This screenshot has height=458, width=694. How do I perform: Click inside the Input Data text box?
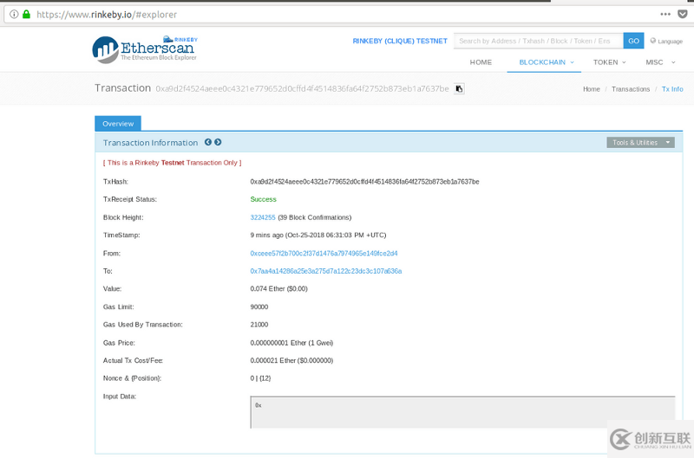[x=462, y=412]
